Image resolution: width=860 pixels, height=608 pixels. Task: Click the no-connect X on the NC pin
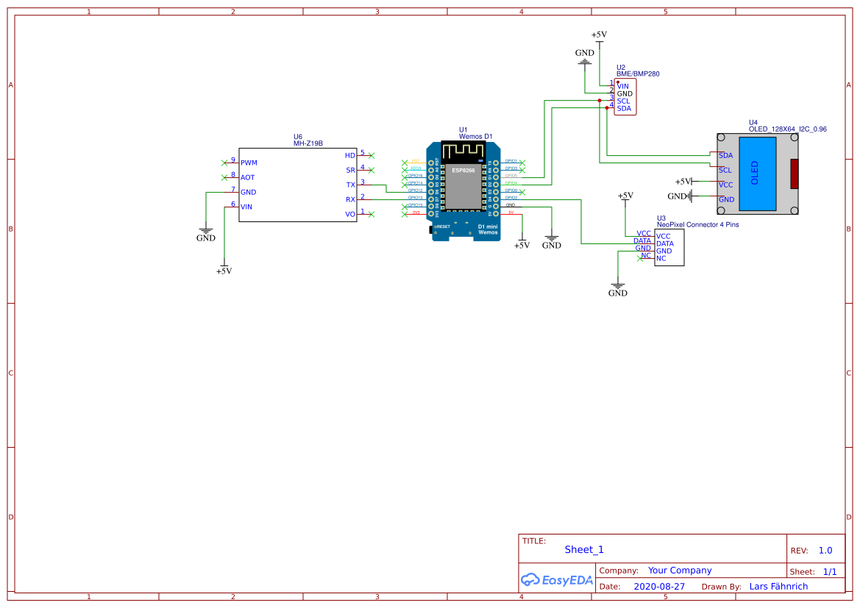pyautogui.click(x=640, y=258)
